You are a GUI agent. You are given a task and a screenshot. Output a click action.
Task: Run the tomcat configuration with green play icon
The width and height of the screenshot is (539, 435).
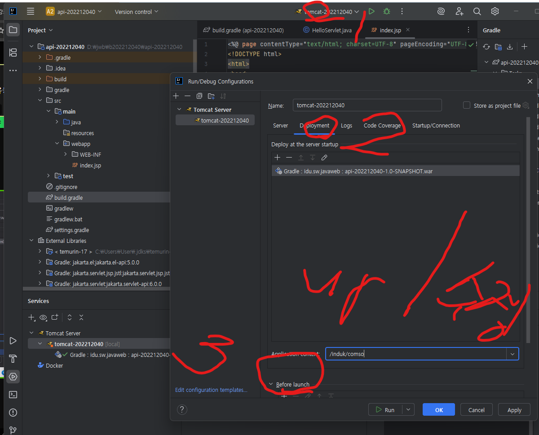(x=371, y=12)
